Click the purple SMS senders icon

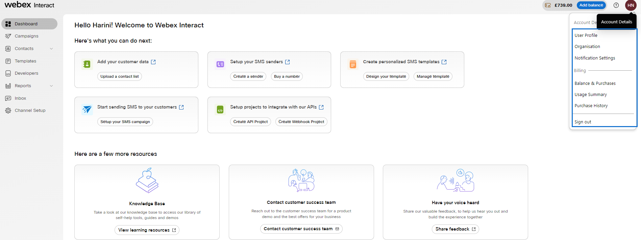coord(220,64)
